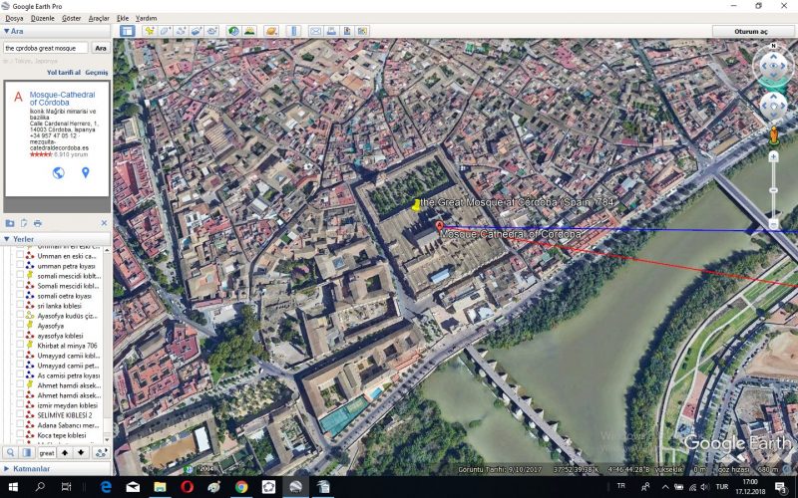
Task: Copy search results to My Places folder icon
Action: [x=10, y=223]
